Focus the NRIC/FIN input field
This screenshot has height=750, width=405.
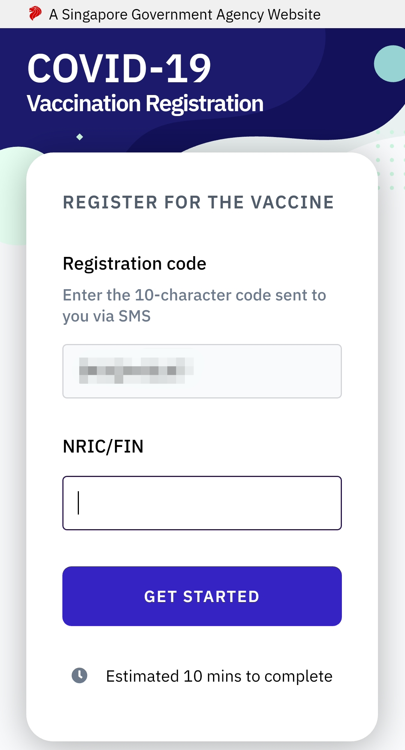[x=202, y=503]
